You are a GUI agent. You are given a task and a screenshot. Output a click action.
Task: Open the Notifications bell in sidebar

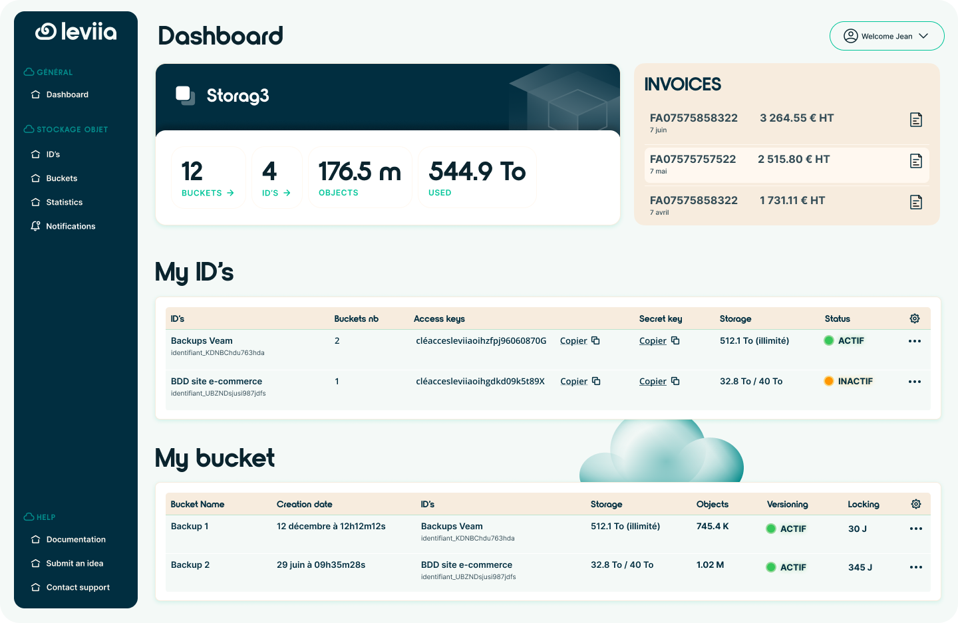click(x=36, y=225)
